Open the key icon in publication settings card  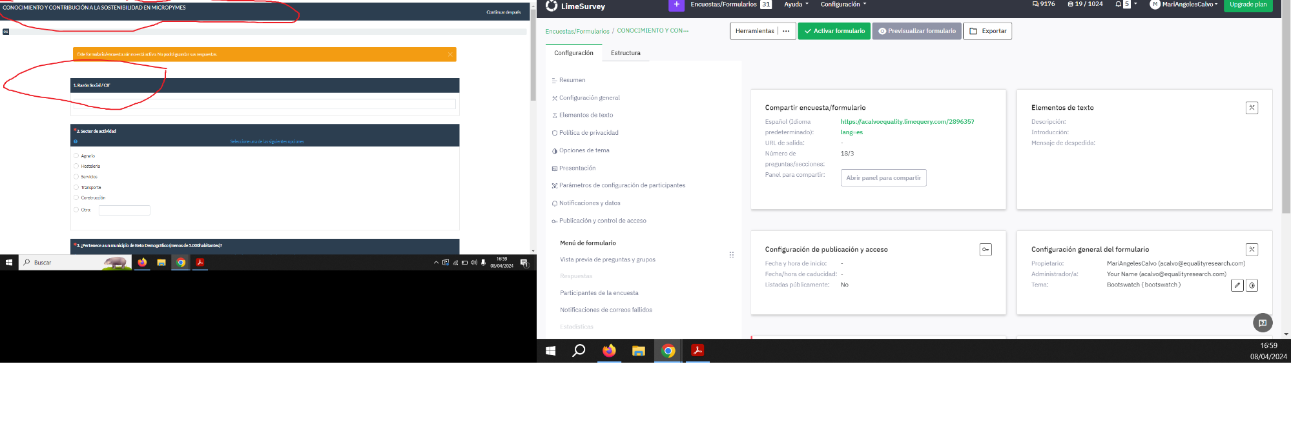click(x=986, y=250)
